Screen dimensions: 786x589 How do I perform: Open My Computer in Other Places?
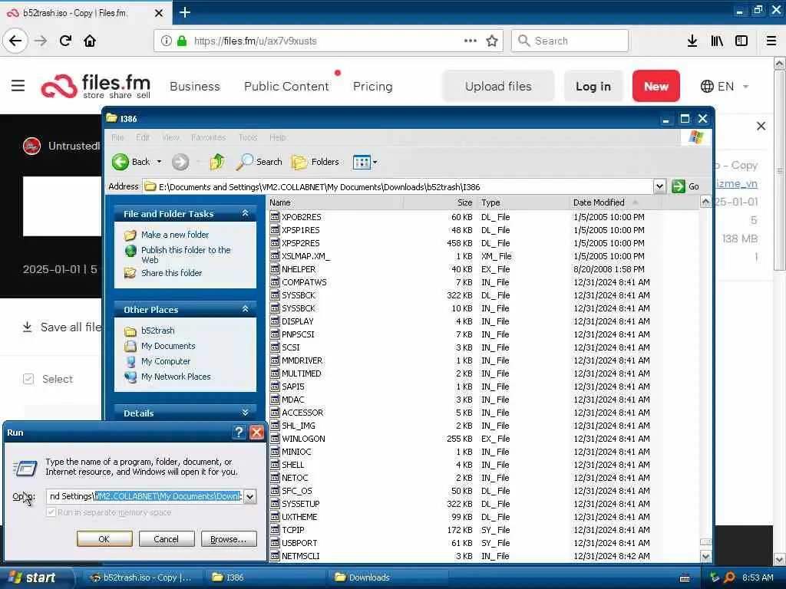[x=166, y=361]
